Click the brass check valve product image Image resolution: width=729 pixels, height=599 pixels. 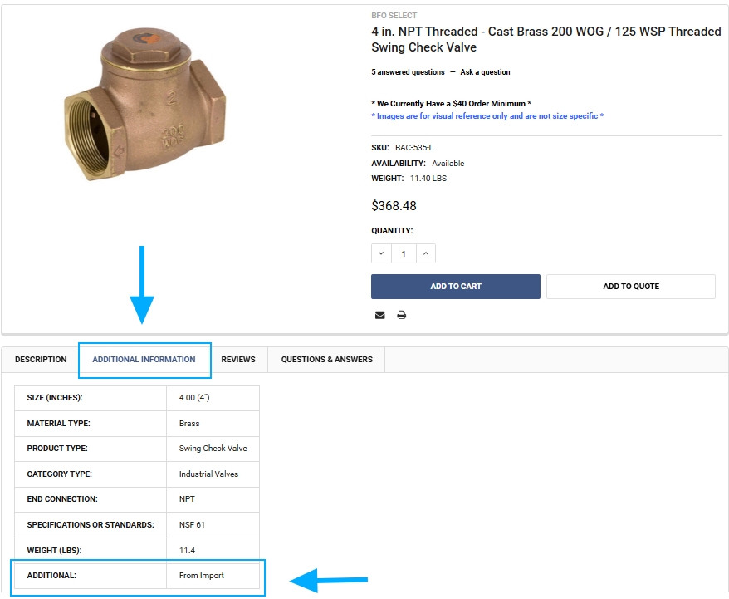pos(144,104)
